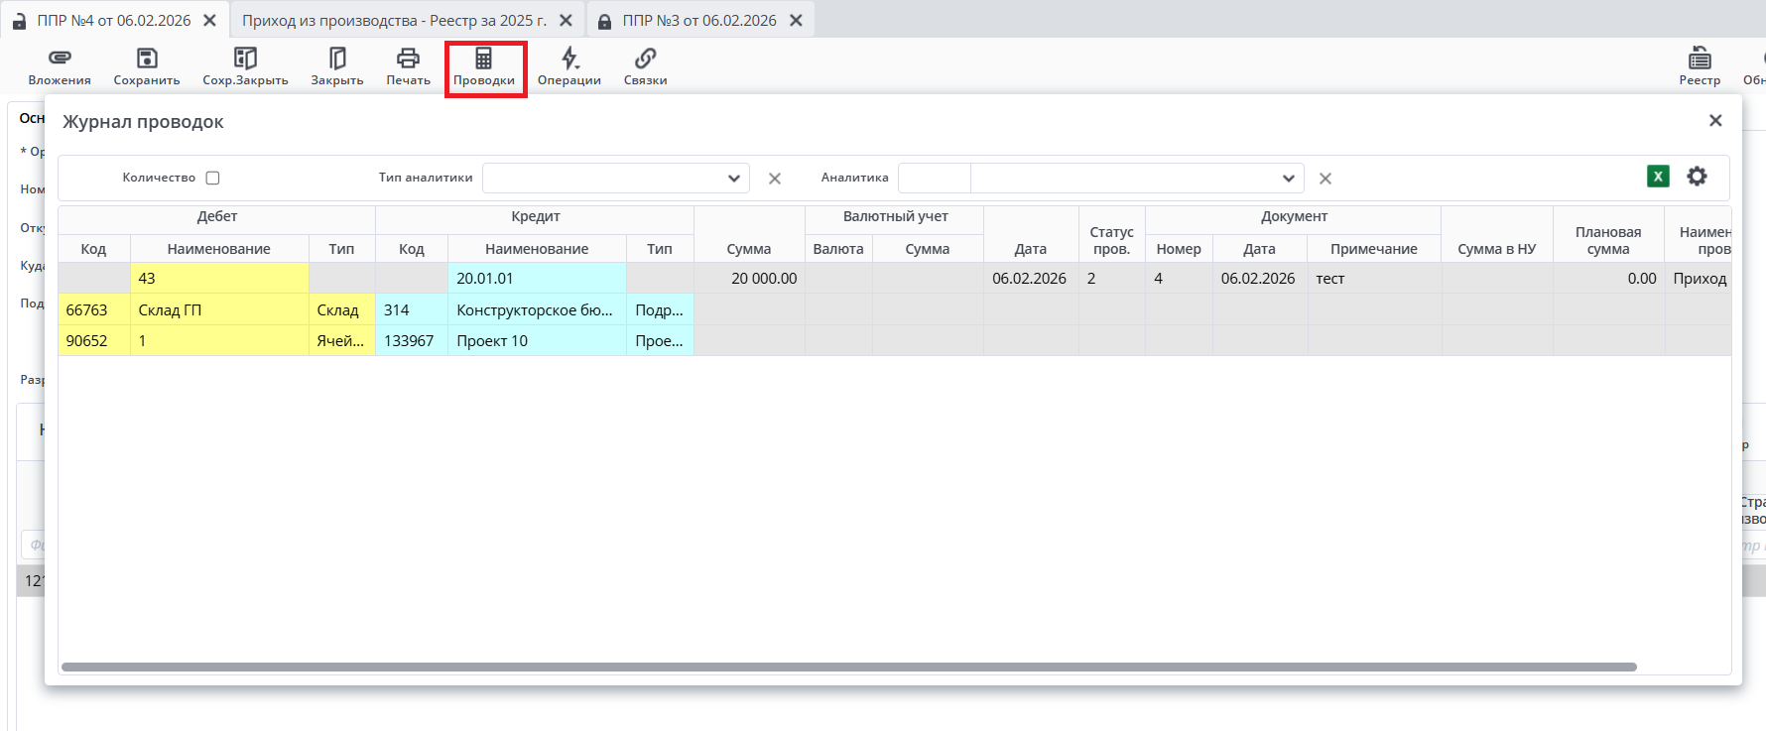Image resolution: width=1766 pixels, height=731 pixels.
Task: Close the Журнал проводок dialog
Action: 1715,121
